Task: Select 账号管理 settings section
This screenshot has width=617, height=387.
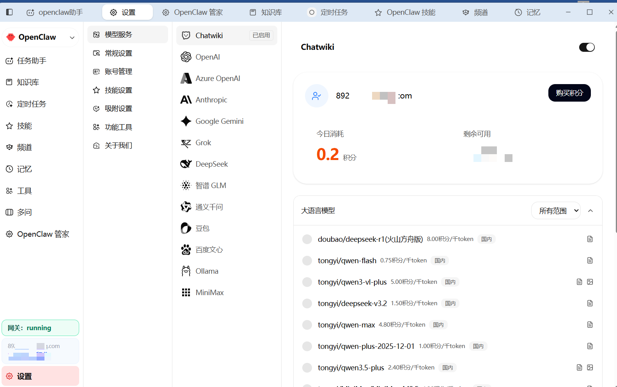Action: pos(128,72)
